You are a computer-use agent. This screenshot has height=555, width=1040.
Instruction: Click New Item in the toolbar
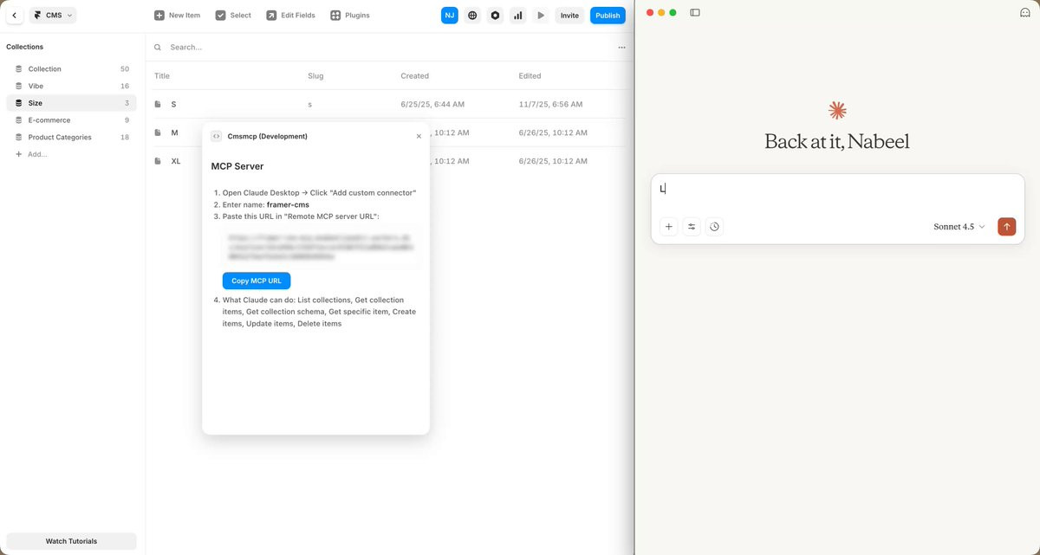(177, 16)
